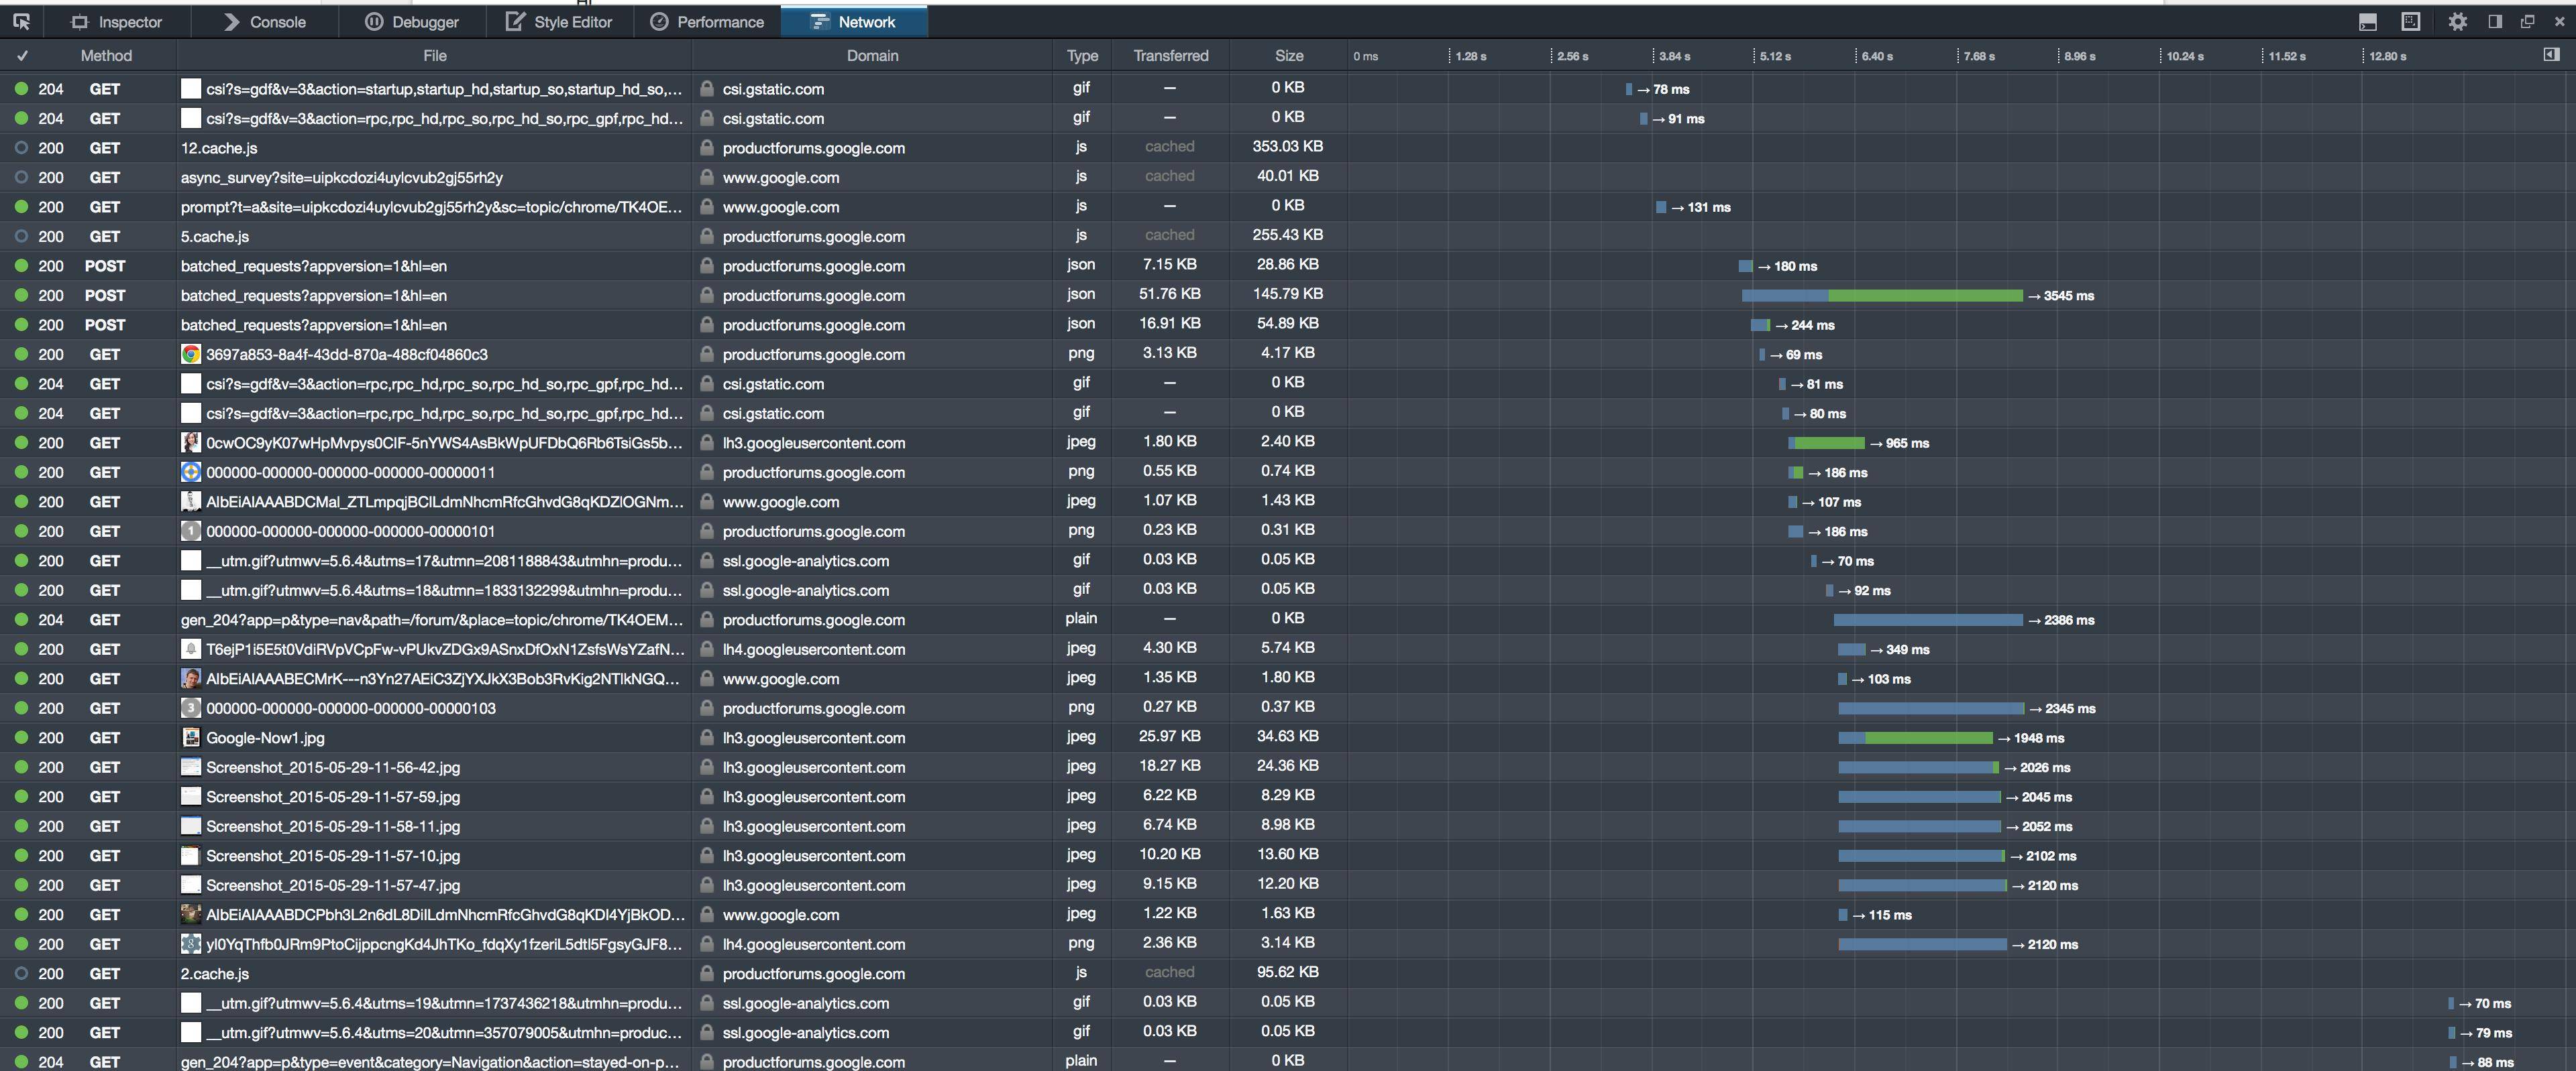Select the yl0YqThfb0JRm9 png request
Viewport: 2576px width, 1071px height.
pos(1288,944)
